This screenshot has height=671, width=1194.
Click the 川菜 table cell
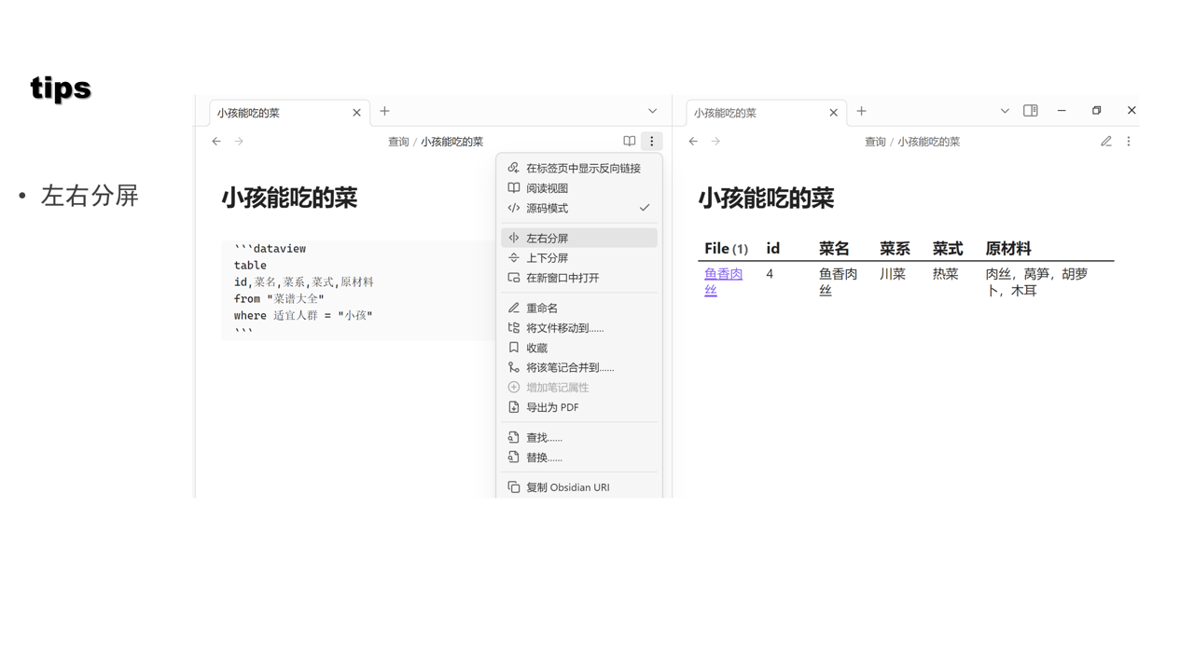click(893, 274)
